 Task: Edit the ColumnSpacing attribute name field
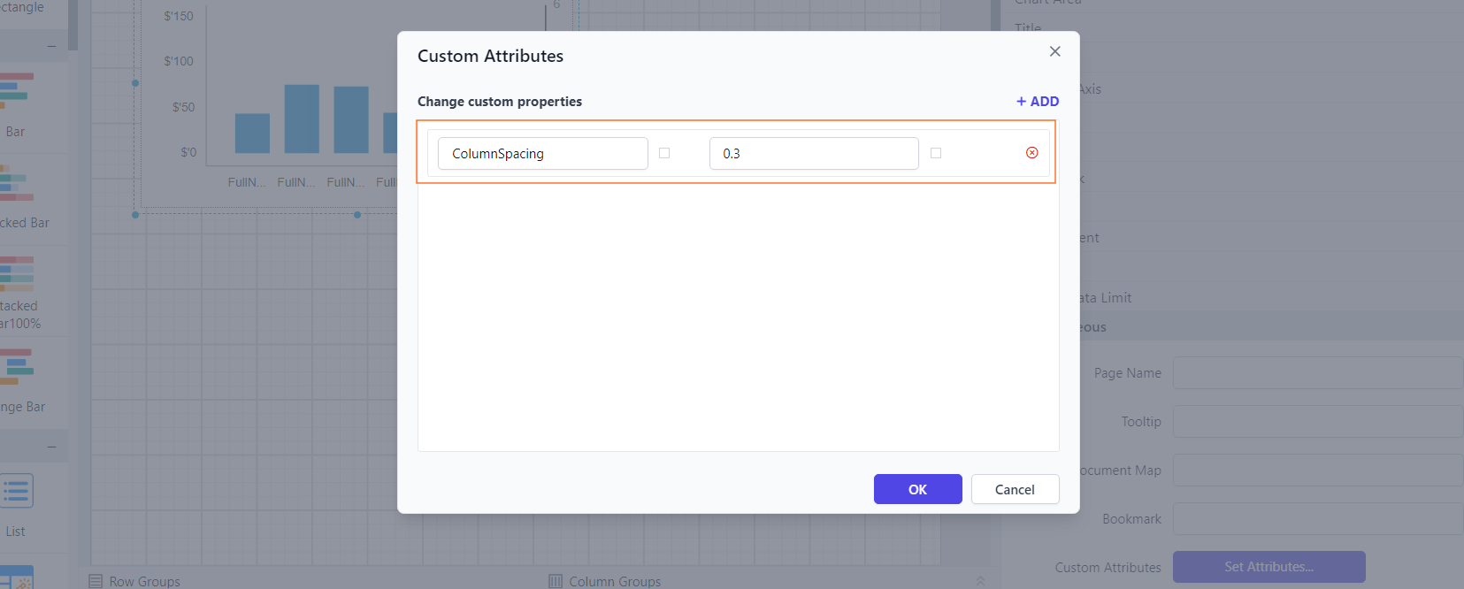point(542,153)
